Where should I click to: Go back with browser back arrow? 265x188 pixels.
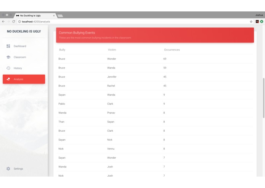pyautogui.click(x=3, y=21)
